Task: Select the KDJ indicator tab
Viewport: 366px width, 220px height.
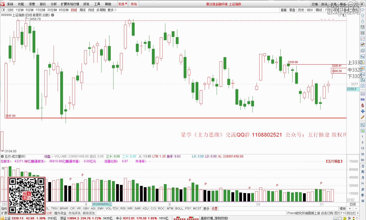Action: (146, 209)
